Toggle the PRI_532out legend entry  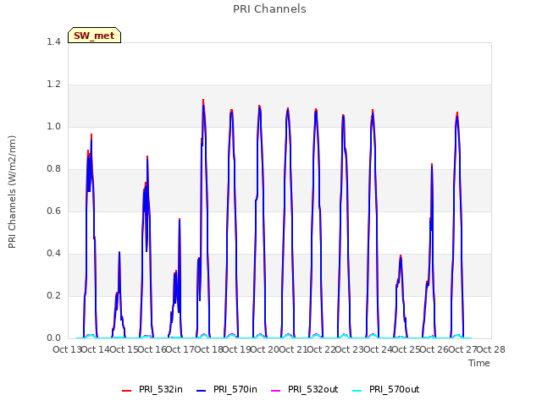[x=305, y=389]
